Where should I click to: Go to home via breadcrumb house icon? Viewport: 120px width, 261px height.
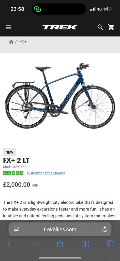(x=11, y=42)
